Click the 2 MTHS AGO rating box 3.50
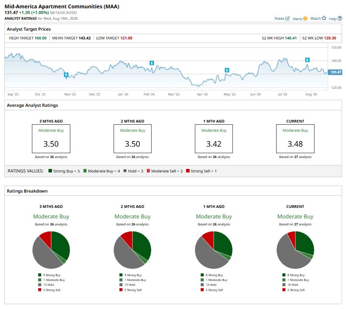Image resolution: width=346 pixels, height=309 pixels. [x=132, y=139]
